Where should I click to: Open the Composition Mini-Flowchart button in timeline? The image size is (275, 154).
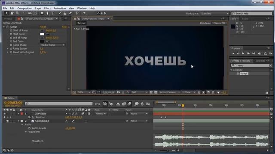pos(98,104)
